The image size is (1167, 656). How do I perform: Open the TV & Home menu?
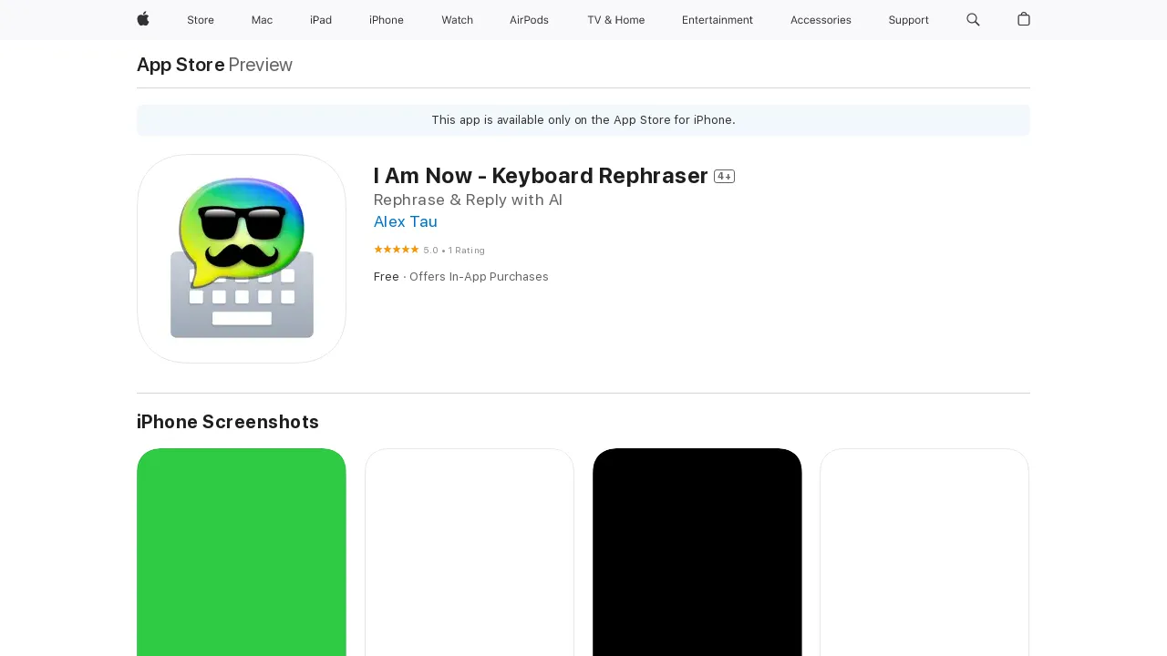[x=615, y=20]
